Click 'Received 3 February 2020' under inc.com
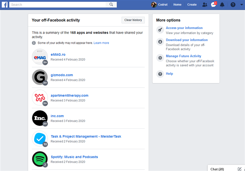 click(x=68, y=121)
